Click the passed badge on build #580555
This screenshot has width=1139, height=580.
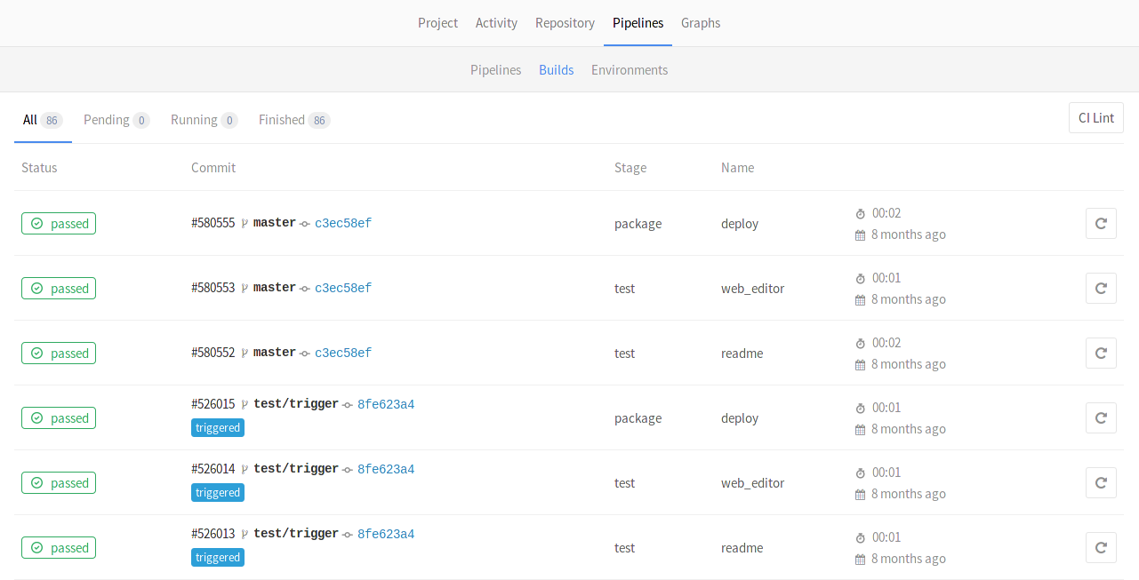pos(59,223)
